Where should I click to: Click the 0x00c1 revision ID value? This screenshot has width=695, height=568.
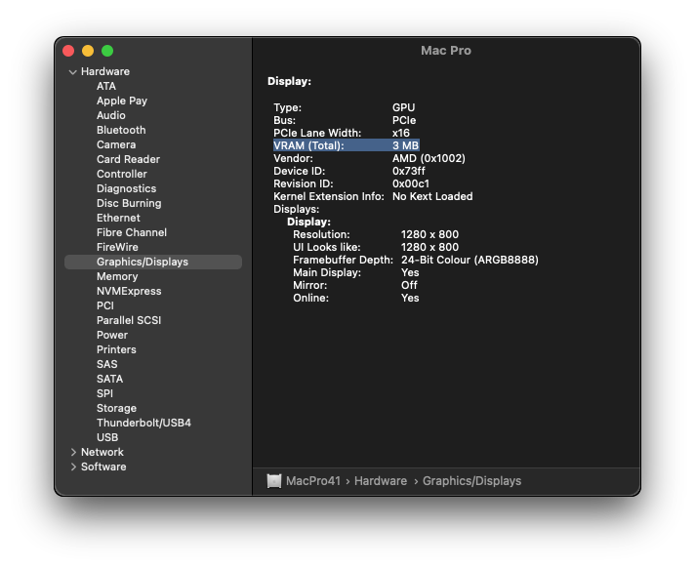(410, 183)
